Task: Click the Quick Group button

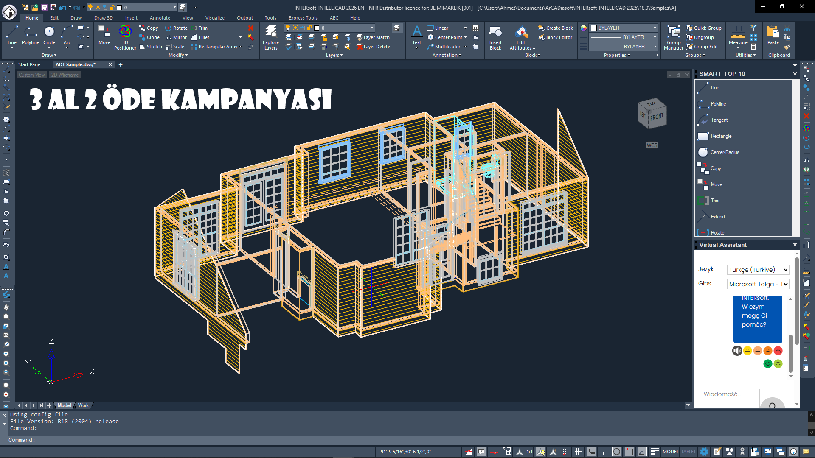Action: [x=704, y=28]
